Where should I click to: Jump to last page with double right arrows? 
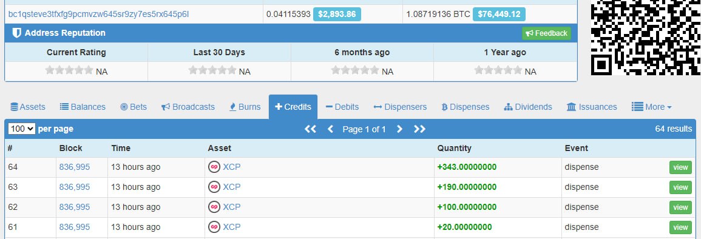[x=419, y=129]
